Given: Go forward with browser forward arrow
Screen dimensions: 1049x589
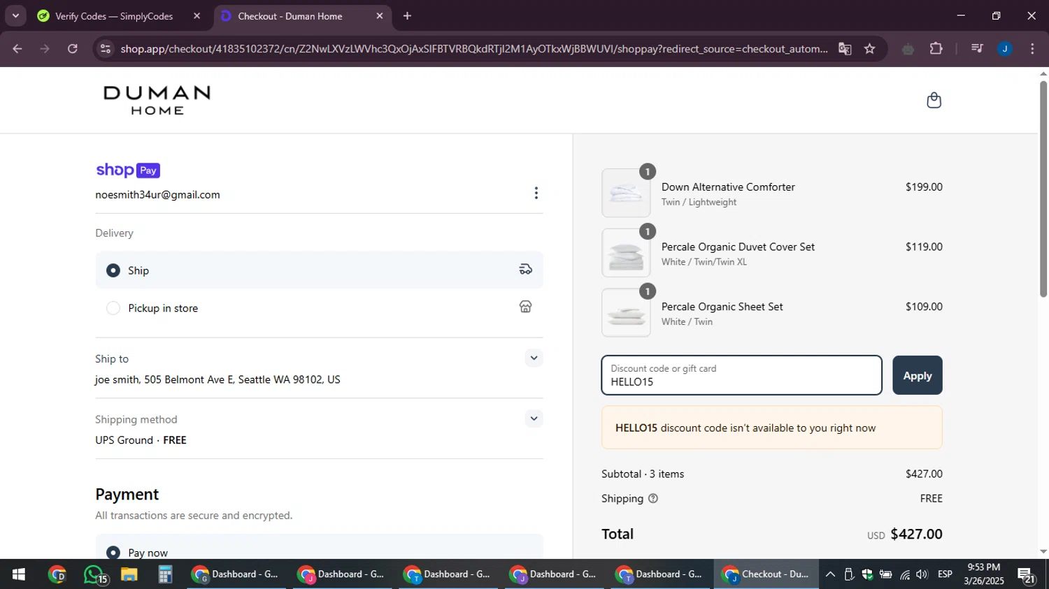Looking at the screenshot, I should [x=45, y=49].
